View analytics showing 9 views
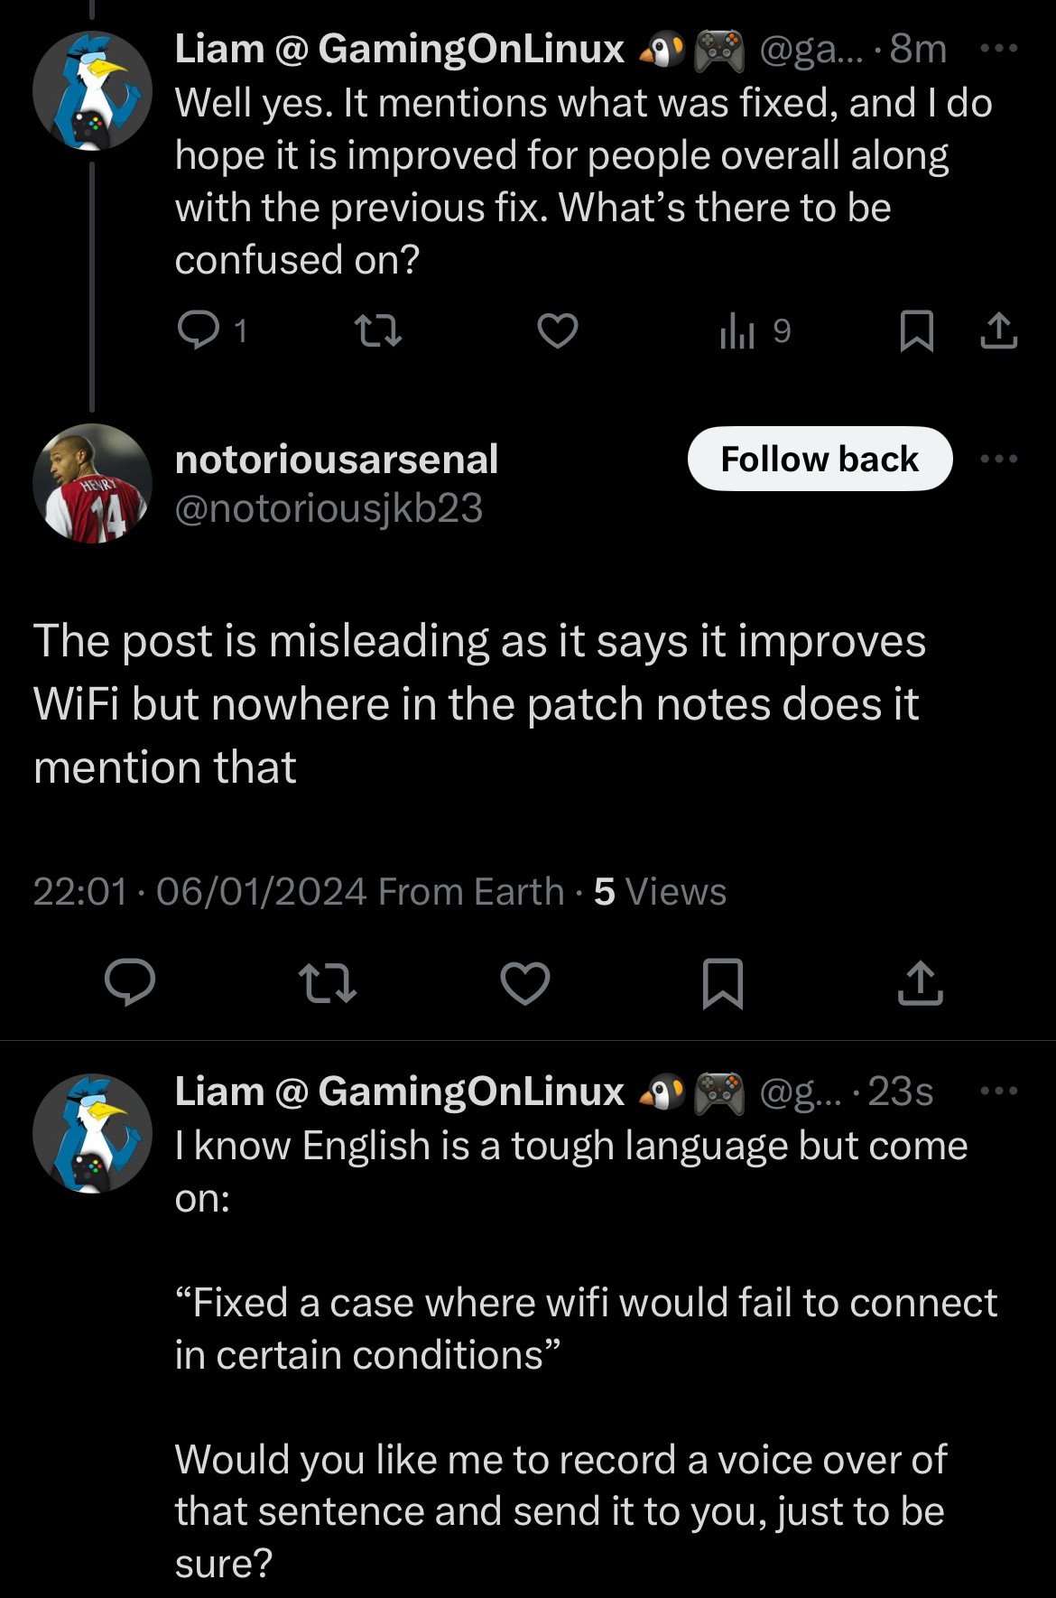 pos(755,331)
